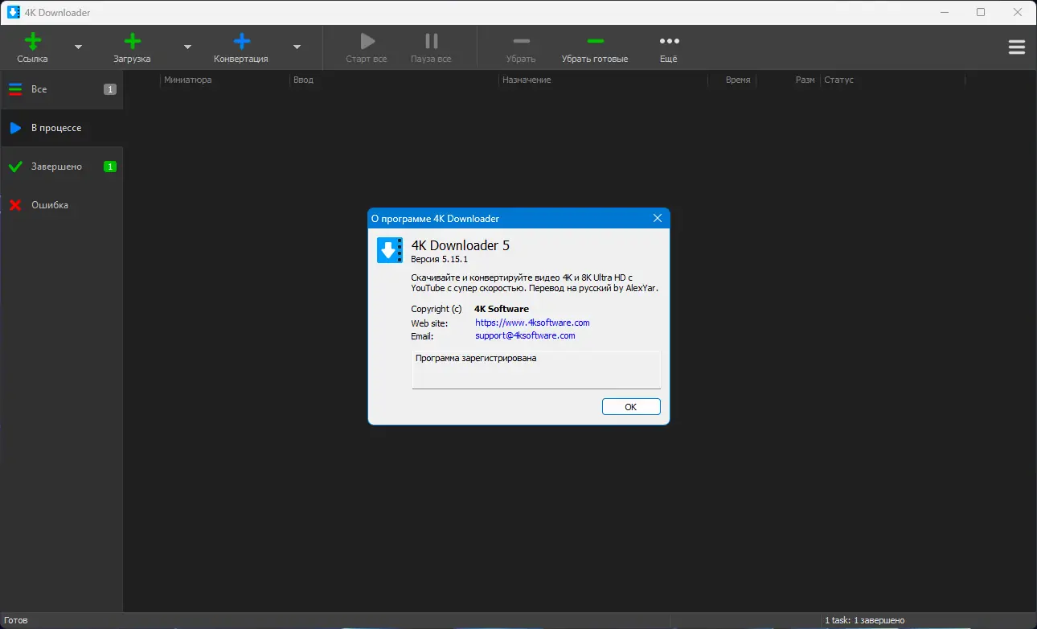This screenshot has width=1037, height=629.
Task: Click the Статус column header
Action: pyautogui.click(x=838, y=80)
